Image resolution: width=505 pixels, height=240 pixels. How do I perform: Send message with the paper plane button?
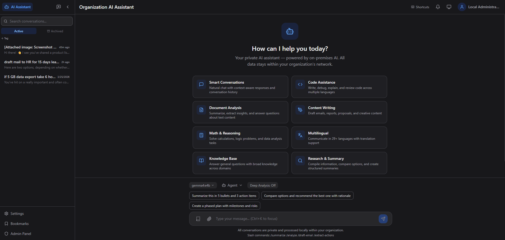(x=383, y=219)
